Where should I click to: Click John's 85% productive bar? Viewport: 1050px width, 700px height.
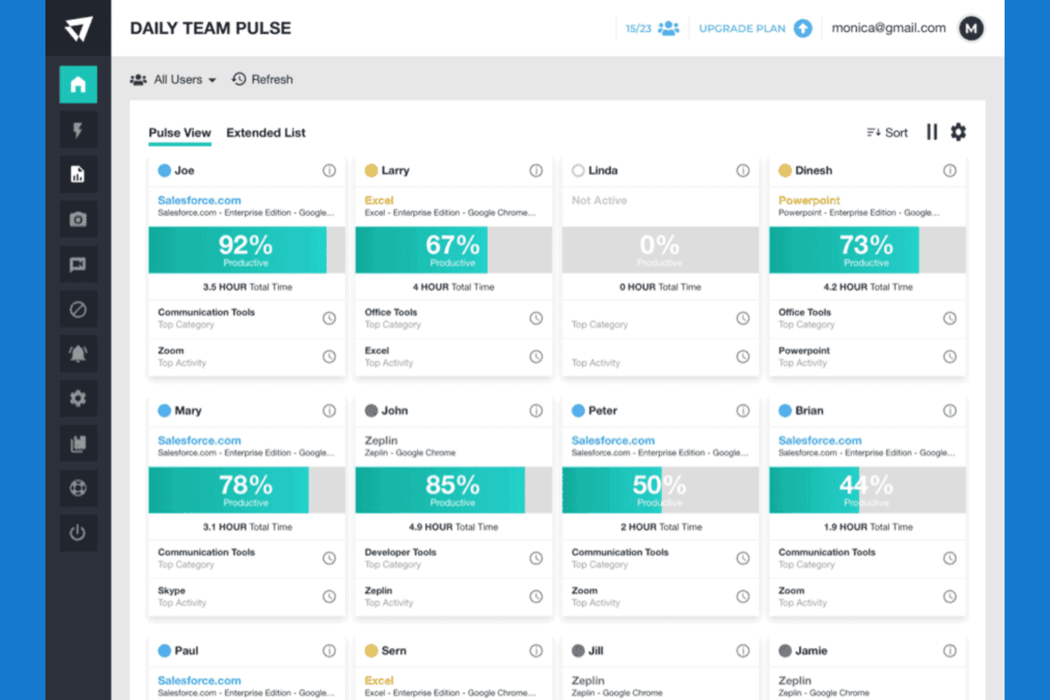click(453, 490)
